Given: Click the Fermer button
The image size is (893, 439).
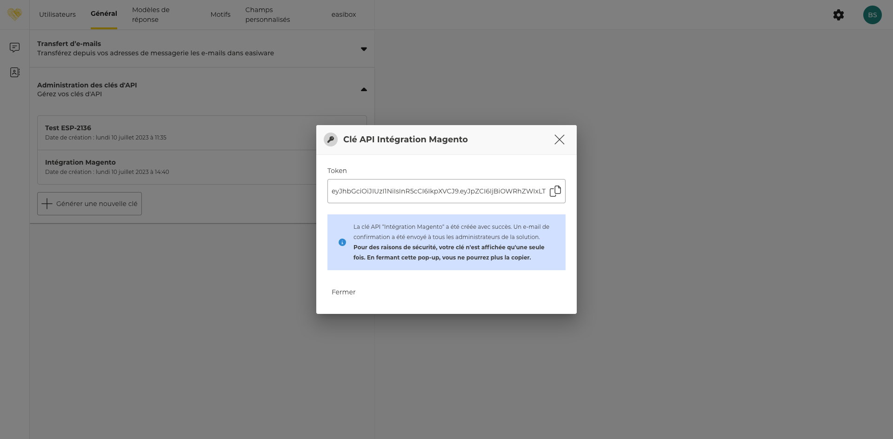Looking at the screenshot, I should (x=343, y=292).
